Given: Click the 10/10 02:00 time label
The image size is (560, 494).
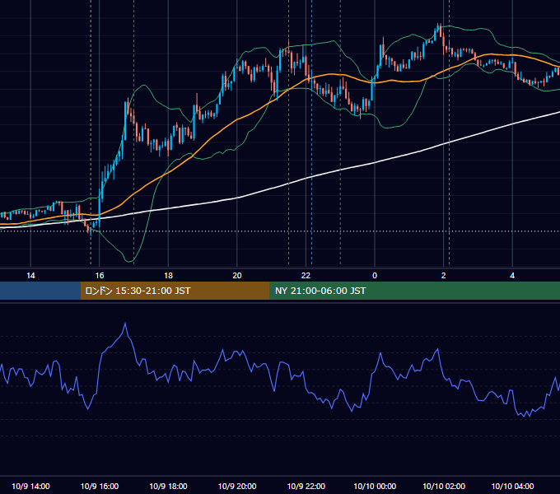Looking at the screenshot, I should (444, 486).
